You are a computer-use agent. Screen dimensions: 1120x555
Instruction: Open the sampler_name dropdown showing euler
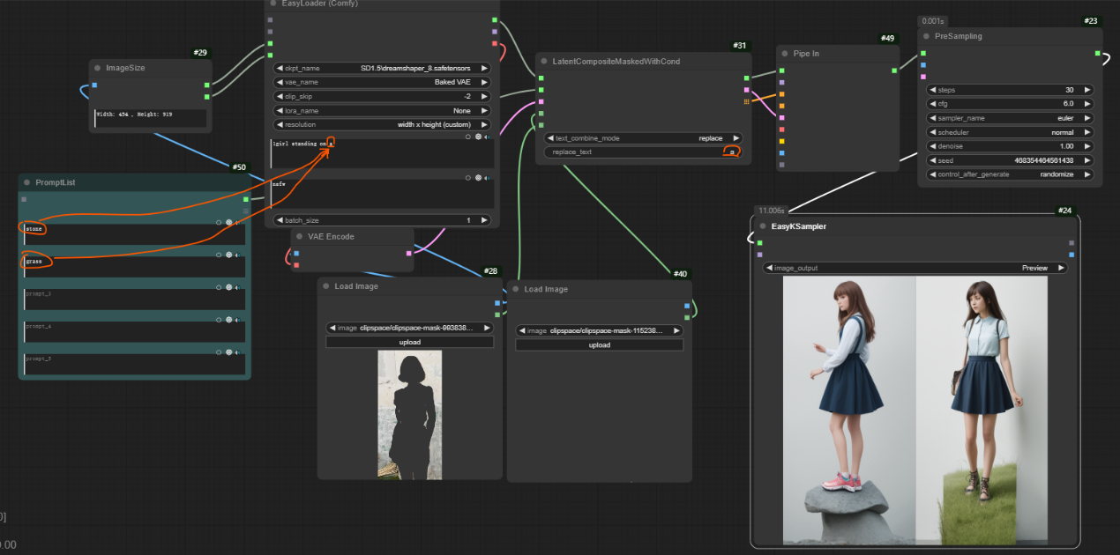pos(1010,118)
